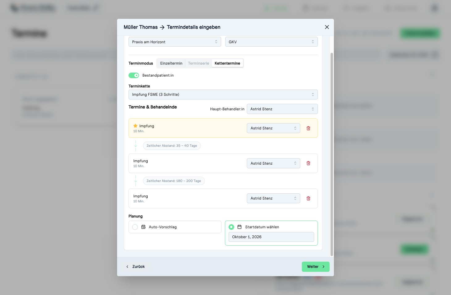Viewport: 451px width, 295px height.
Task: Click the Termine & Behandelnde heading
Action: click(x=153, y=107)
